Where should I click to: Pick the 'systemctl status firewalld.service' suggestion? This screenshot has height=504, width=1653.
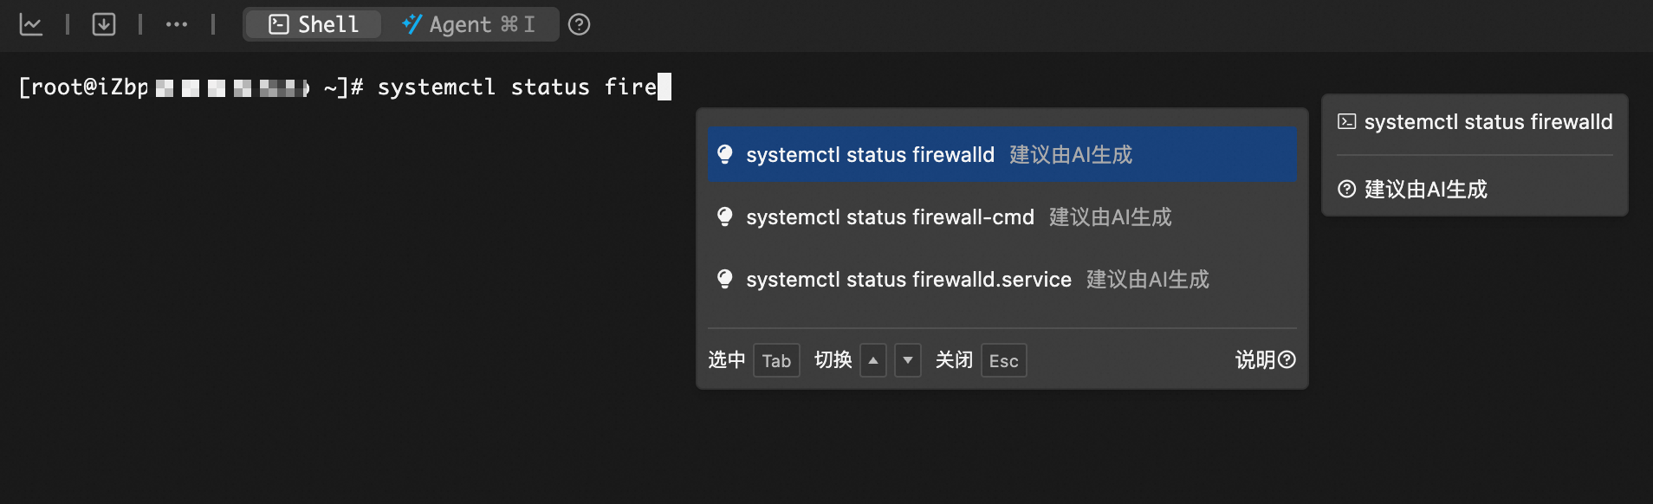click(908, 280)
